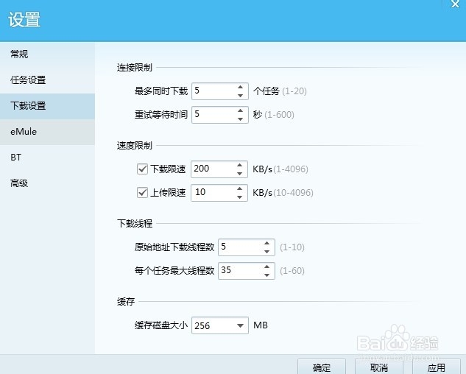The width and height of the screenshot is (466, 374).
Task: Decrease 最多同时下载 task count
Action: pos(241,96)
